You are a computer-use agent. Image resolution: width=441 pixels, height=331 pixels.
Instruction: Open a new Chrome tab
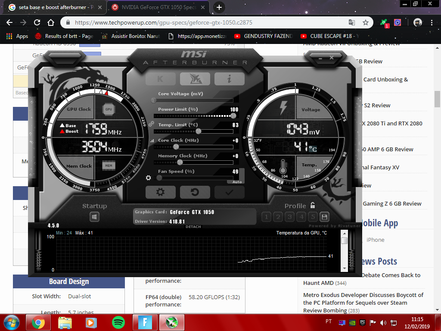point(219,7)
